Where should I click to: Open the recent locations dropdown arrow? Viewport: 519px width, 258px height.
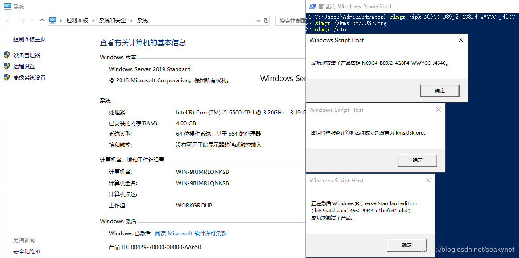point(32,21)
